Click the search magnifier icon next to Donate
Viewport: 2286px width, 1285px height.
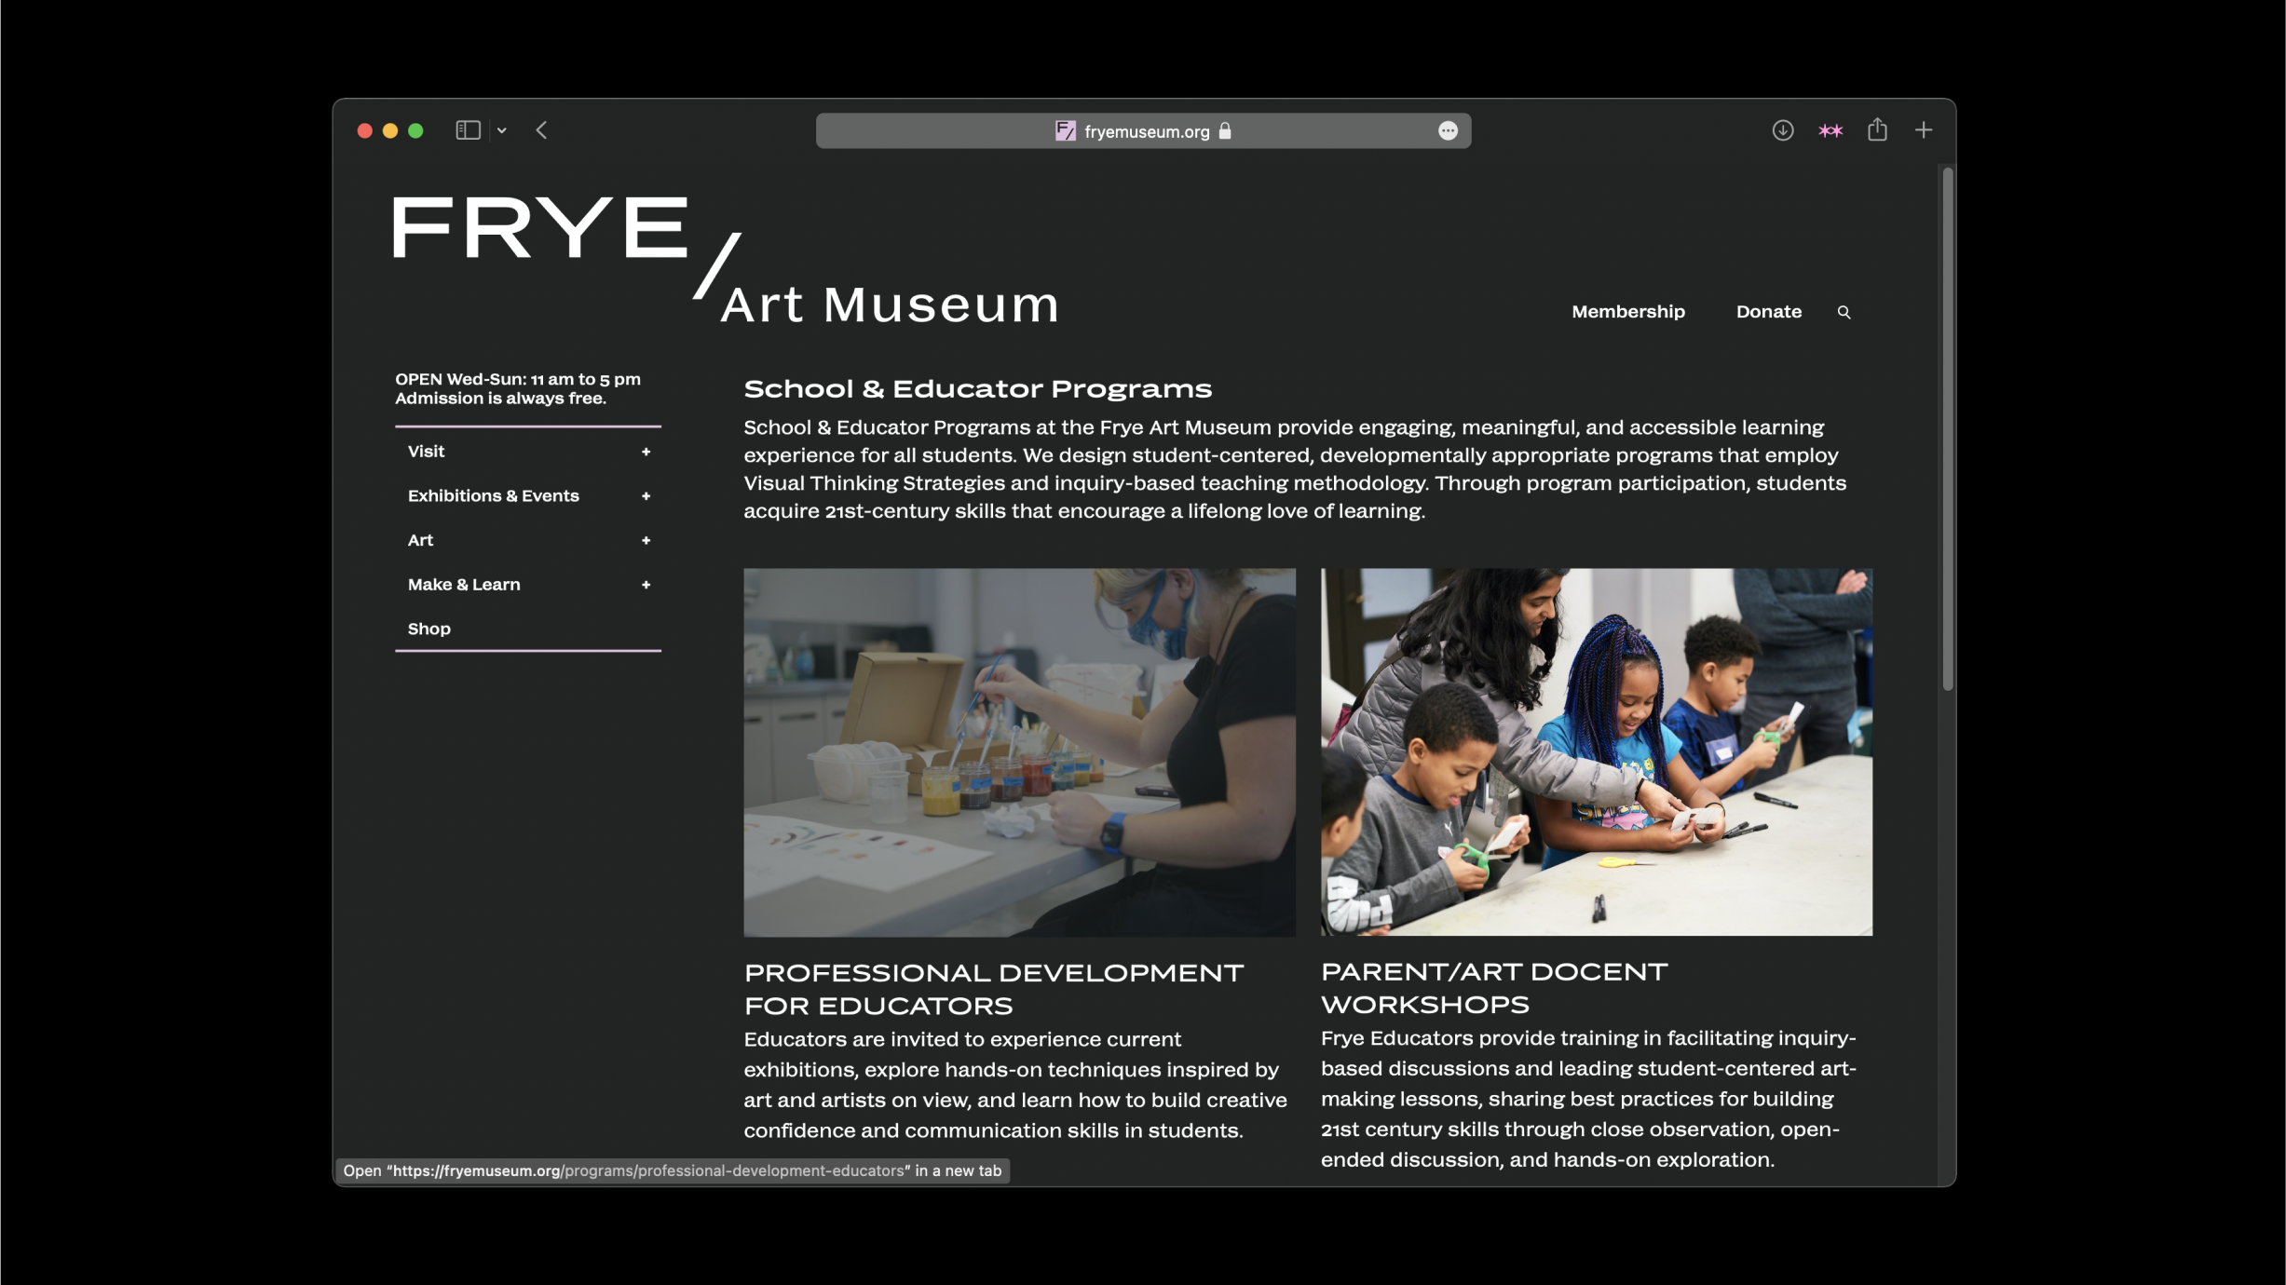click(x=1844, y=313)
